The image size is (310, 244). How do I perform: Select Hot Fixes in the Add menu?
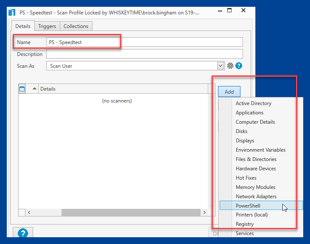tap(261, 177)
